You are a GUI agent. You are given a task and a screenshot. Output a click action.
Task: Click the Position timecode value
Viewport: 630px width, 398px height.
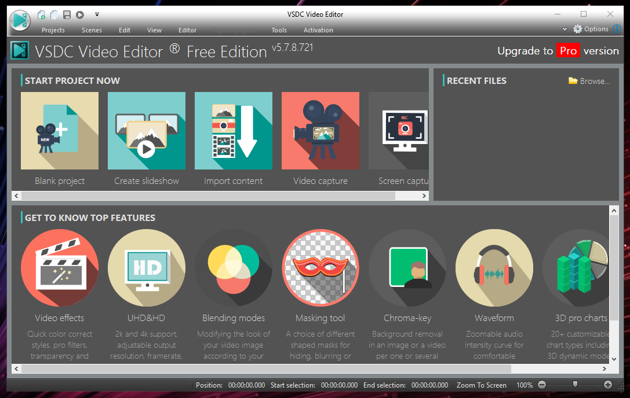[x=247, y=385]
